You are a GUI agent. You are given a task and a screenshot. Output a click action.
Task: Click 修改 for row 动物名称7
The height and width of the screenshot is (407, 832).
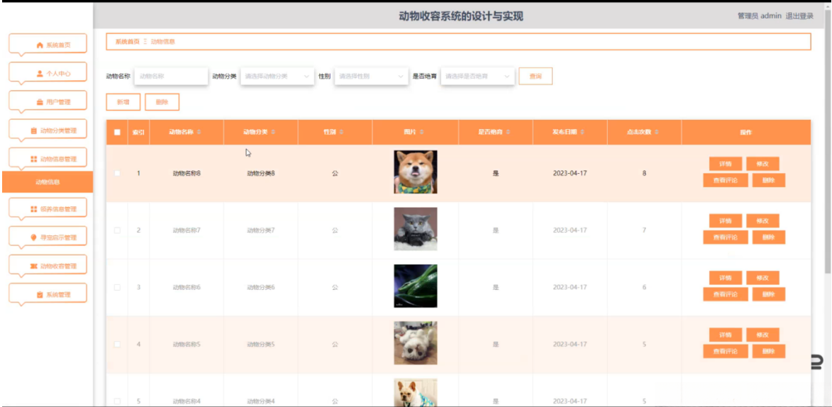(x=762, y=221)
